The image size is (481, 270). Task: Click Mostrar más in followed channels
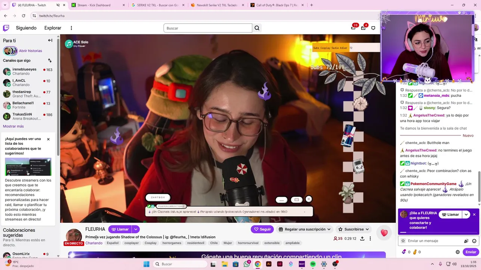(13, 126)
